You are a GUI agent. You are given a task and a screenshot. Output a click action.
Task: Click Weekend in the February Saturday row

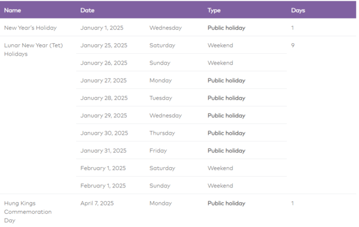click(220, 168)
